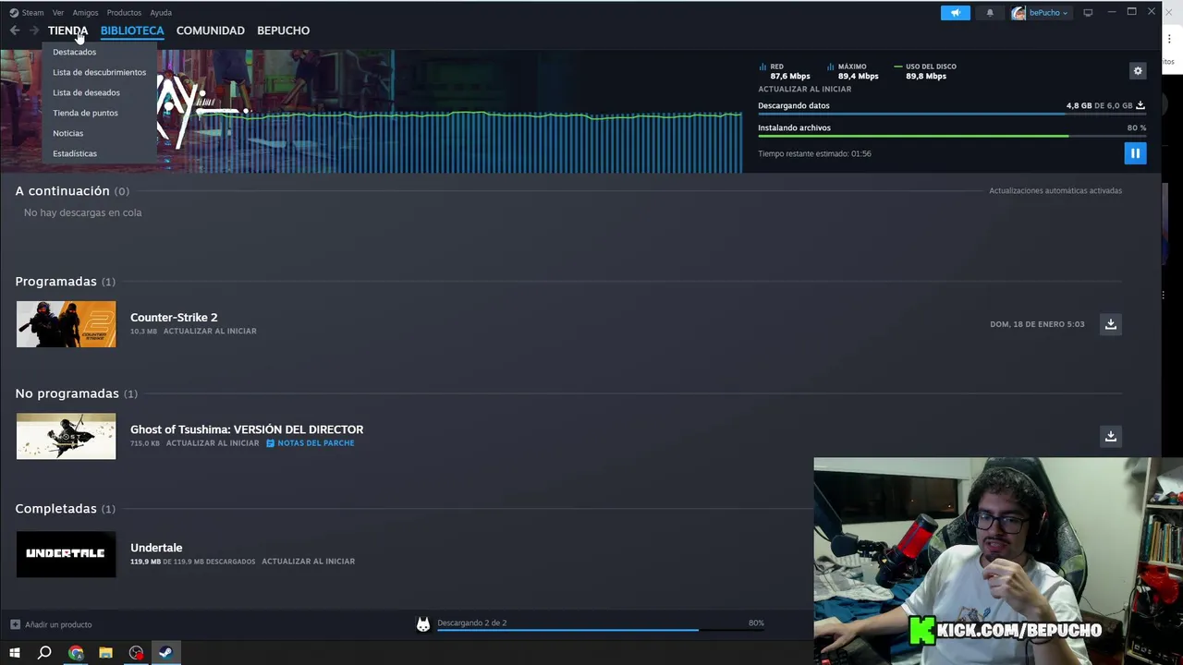Click the Stray icon in status bar

(423, 625)
